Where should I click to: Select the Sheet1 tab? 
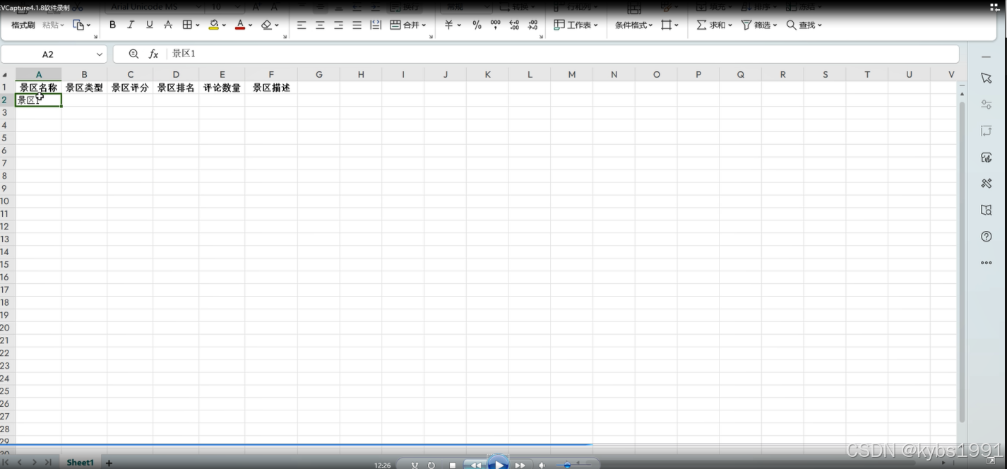(x=80, y=463)
